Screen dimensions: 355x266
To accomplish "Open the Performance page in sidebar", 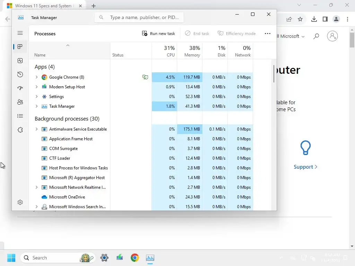I will click(x=20, y=61).
